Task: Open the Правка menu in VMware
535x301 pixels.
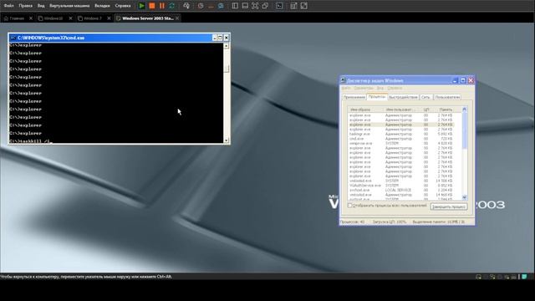Action: click(x=26, y=6)
